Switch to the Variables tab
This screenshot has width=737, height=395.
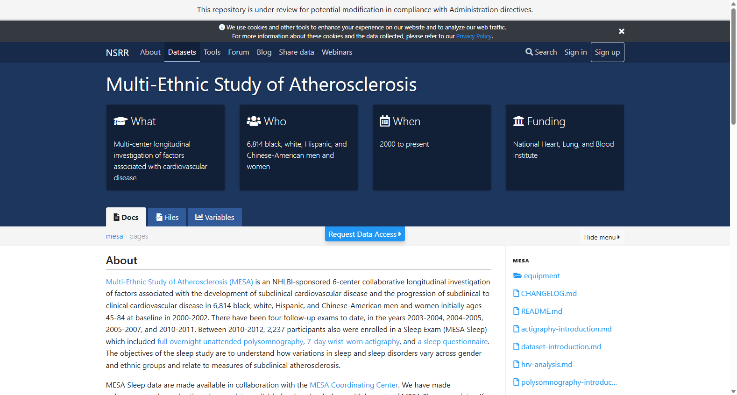tap(215, 217)
